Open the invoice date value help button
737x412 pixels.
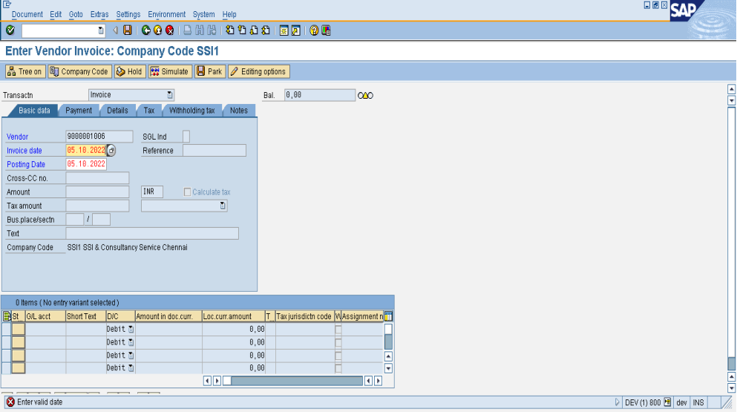tap(111, 151)
